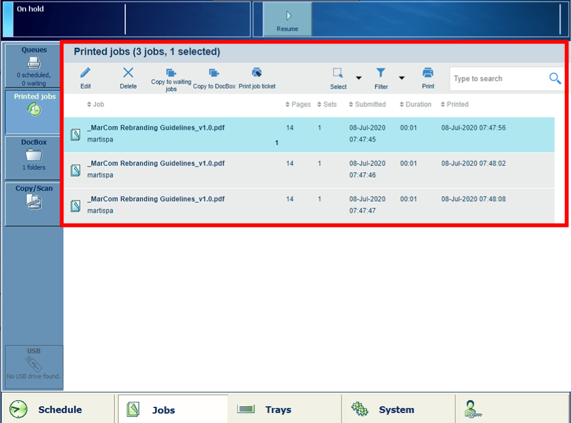Open the Print job ticket
The height and width of the screenshot is (423, 571).
257,73
